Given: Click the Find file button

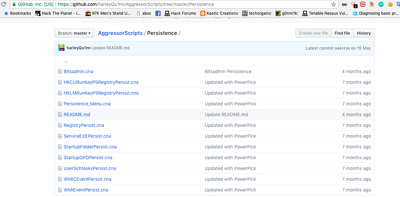Looking at the screenshot, I should [x=342, y=33].
